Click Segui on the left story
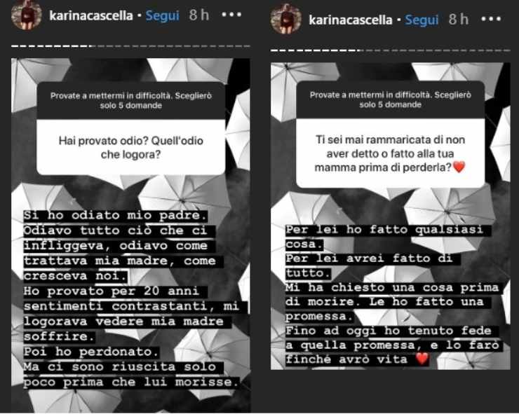Viewport: 519px width, 414px height. click(x=162, y=15)
